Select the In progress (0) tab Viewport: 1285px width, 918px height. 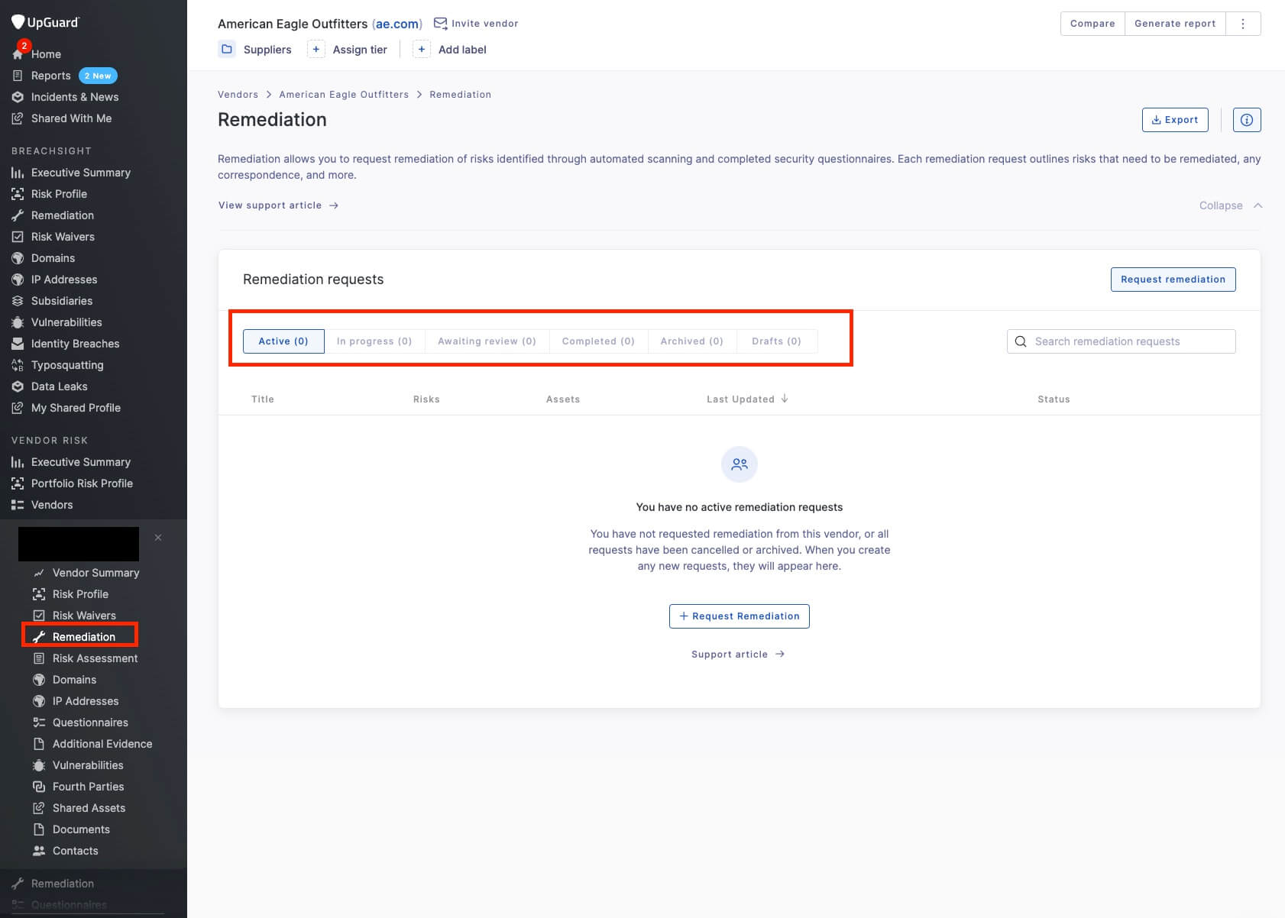(374, 341)
